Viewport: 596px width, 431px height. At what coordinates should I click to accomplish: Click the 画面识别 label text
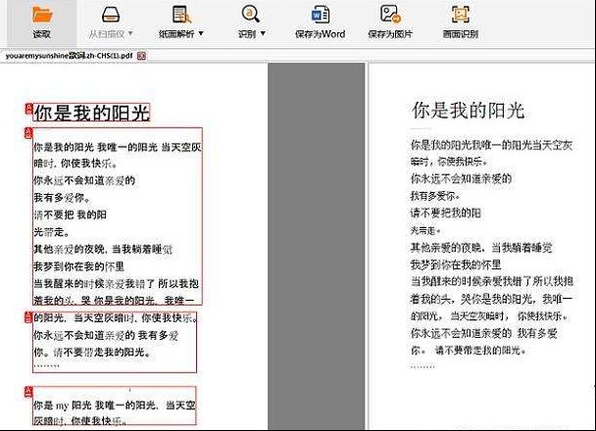461,34
